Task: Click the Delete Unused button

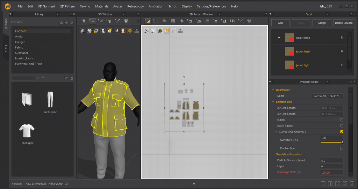Action: [343, 23]
